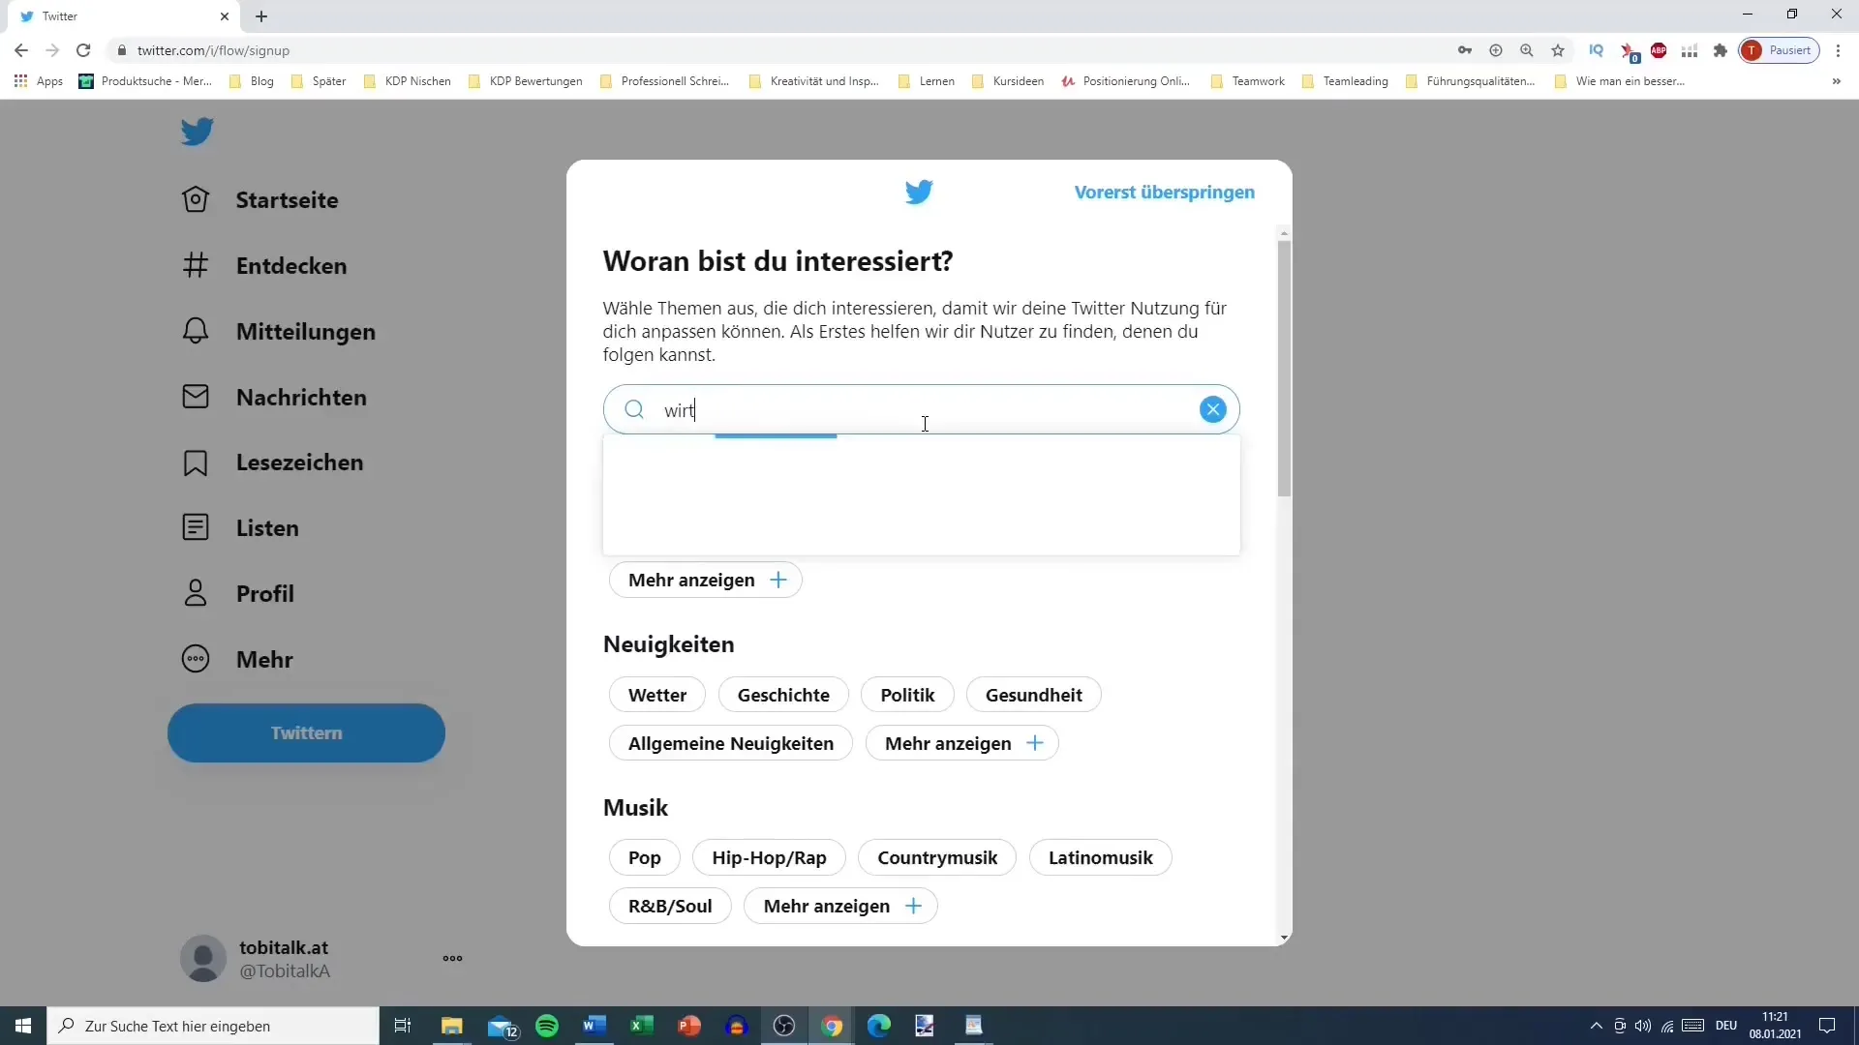1859x1045 pixels.
Task: Select Wetter interest tag
Action: click(657, 694)
